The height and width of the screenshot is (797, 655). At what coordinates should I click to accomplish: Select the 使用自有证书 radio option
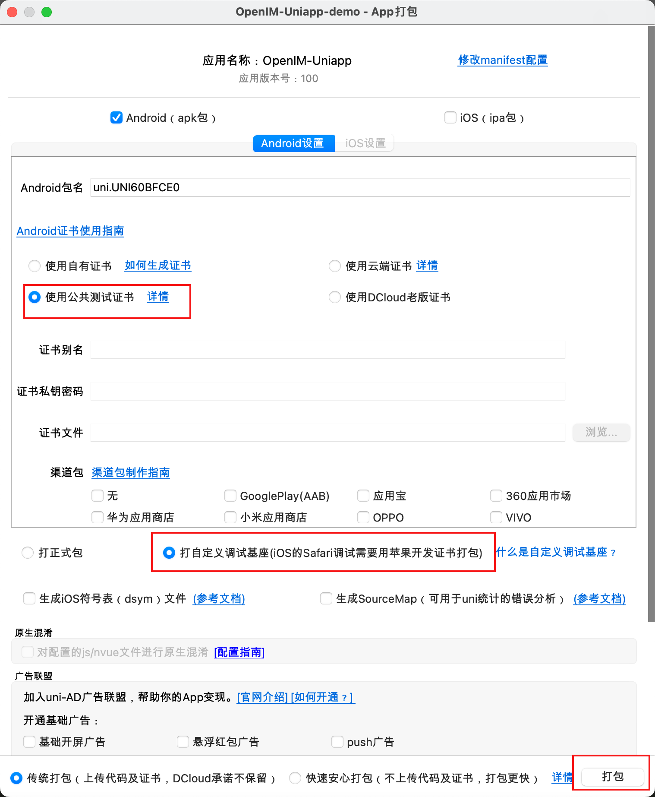click(x=35, y=266)
